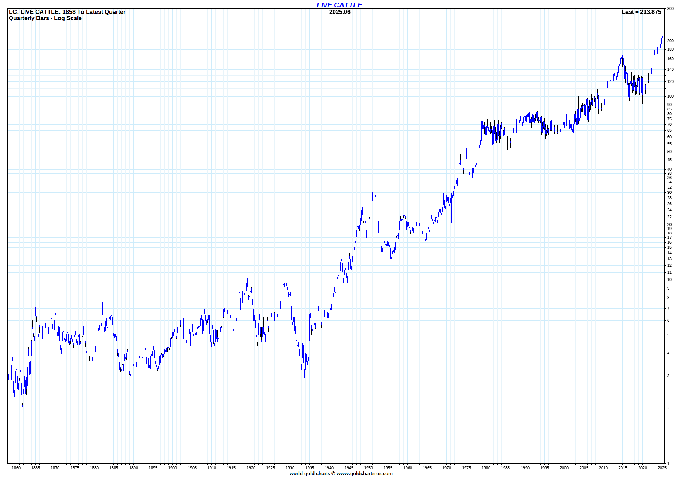The height and width of the screenshot is (477, 679).
Task: Click the 1890 x-axis year label
Action: click(134, 467)
